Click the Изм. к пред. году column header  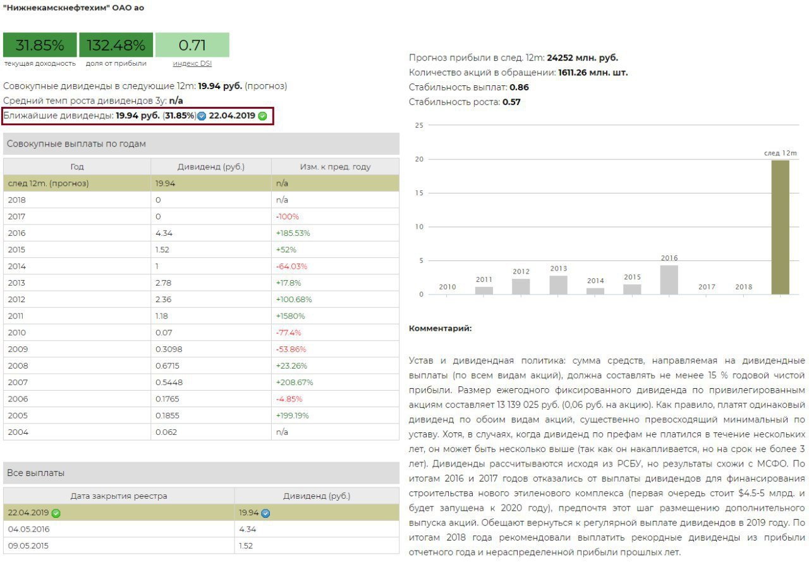point(336,167)
